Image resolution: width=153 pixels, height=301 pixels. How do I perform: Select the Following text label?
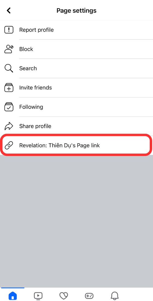[31, 107]
